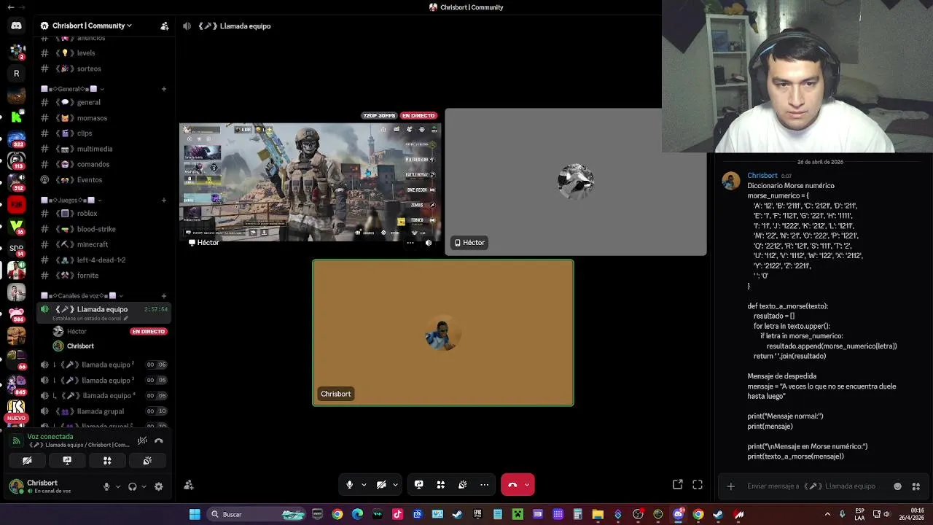
Task: Pop out the call window
Action: (678, 484)
